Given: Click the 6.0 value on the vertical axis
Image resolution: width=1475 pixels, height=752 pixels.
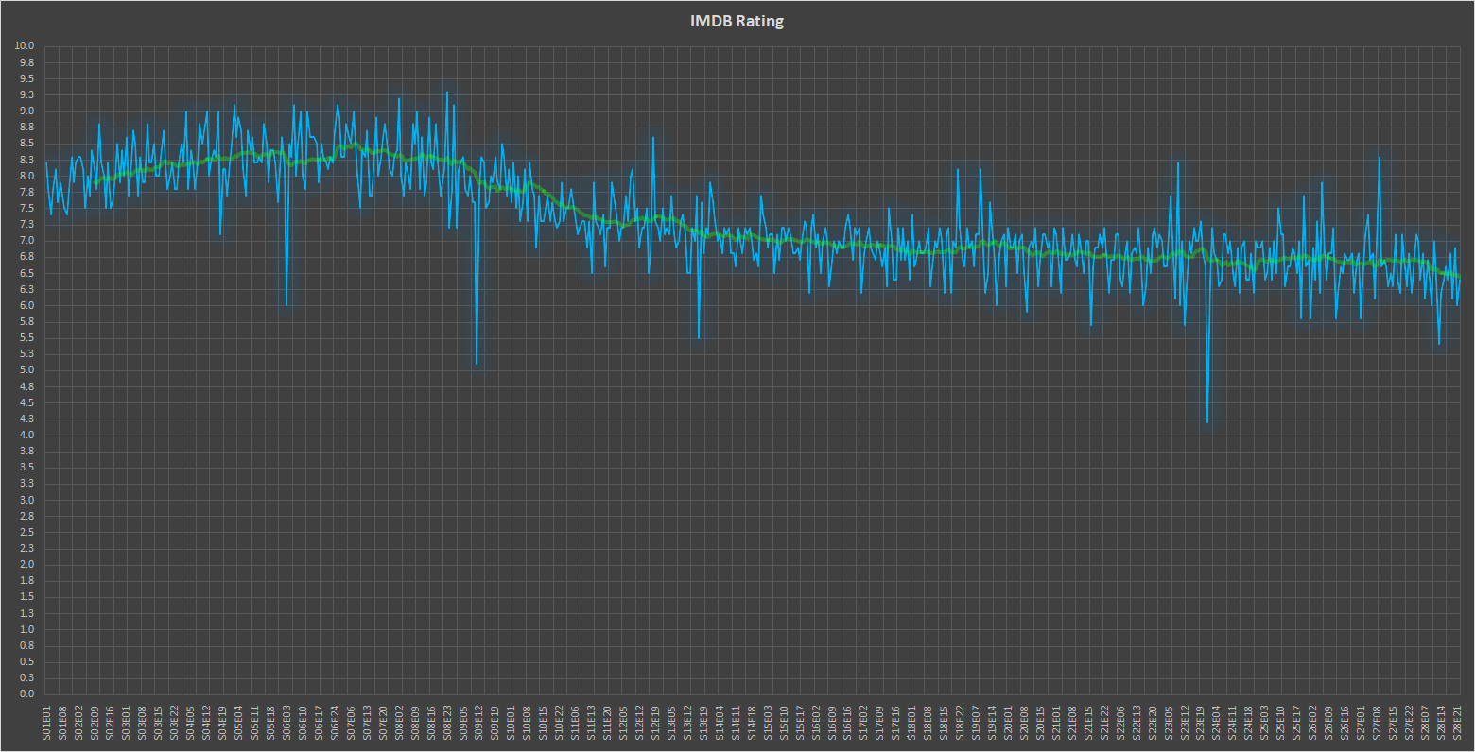Looking at the screenshot, I should (26, 305).
